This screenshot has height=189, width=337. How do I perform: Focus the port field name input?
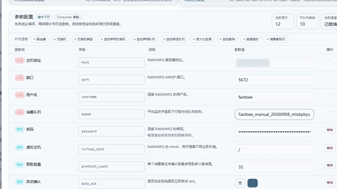pos(111,80)
